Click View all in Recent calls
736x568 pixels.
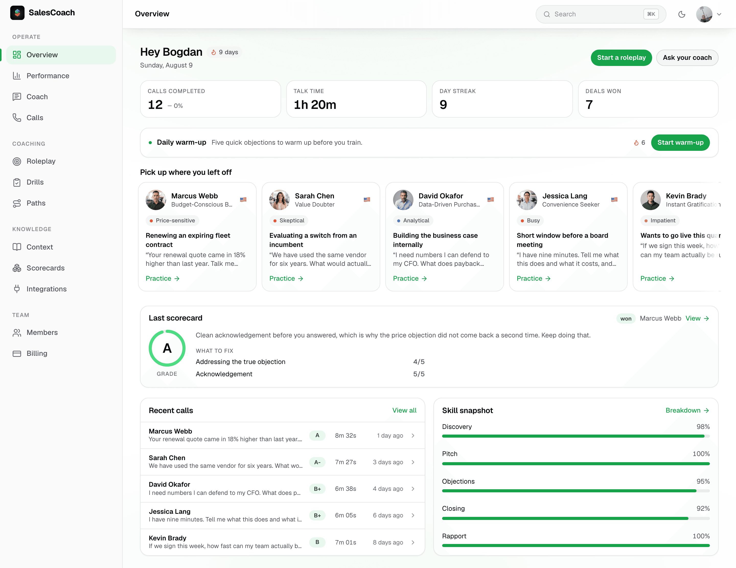[x=404, y=410]
